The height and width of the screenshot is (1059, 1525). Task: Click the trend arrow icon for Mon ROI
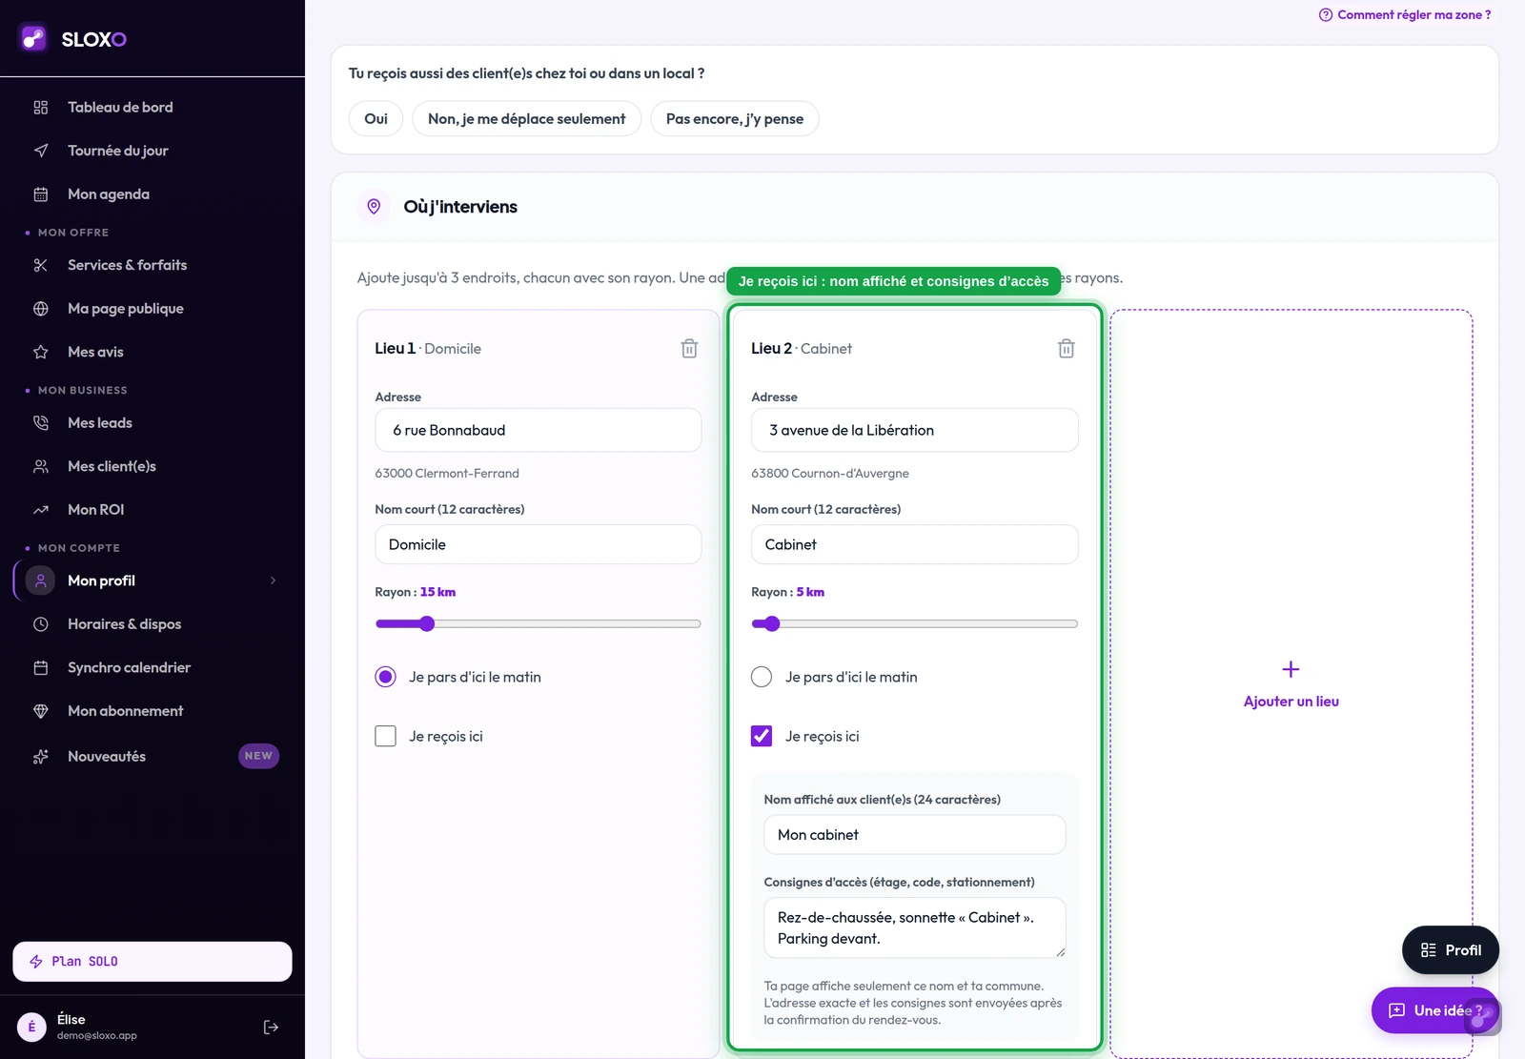point(41,510)
